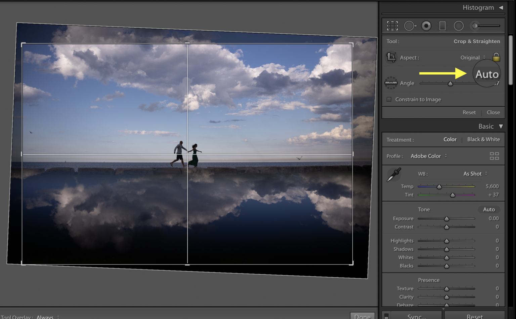The height and width of the screenshot is (319, 516).
Task: Open the Aspect dropdown showing Original
Action: coord(473,57)
